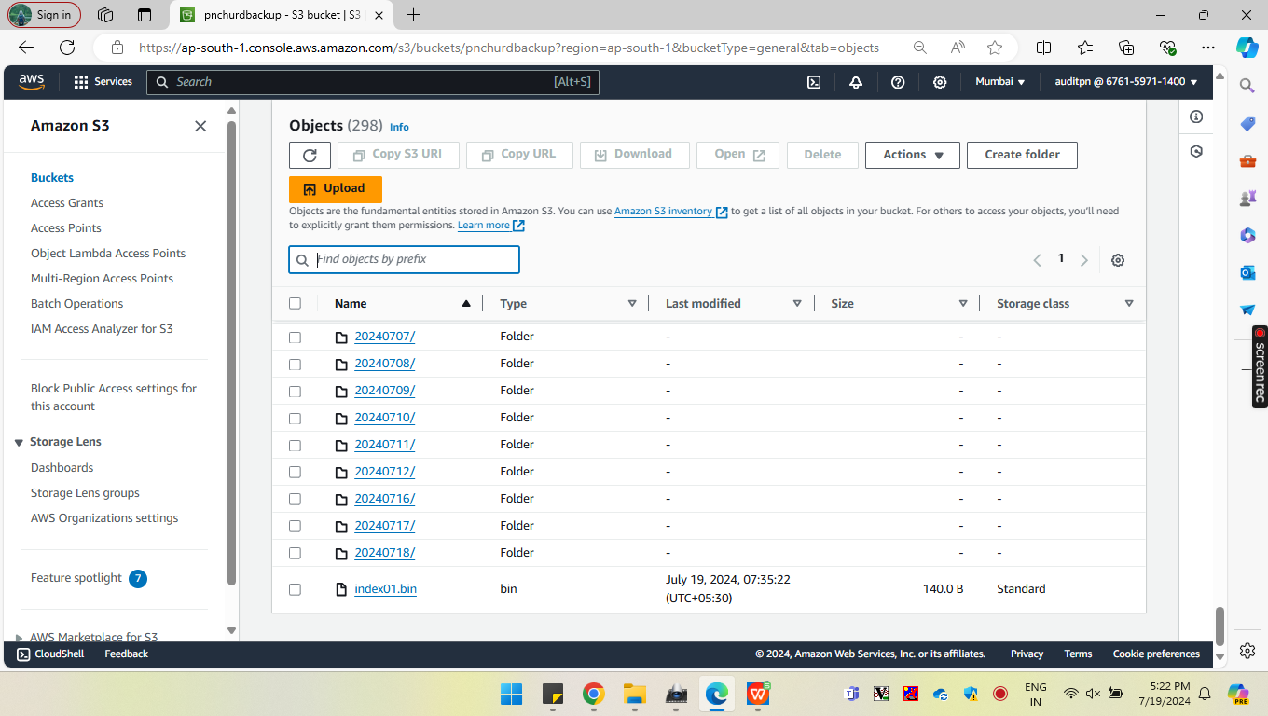Check the box for index01.bin

(x=296, y=589)
